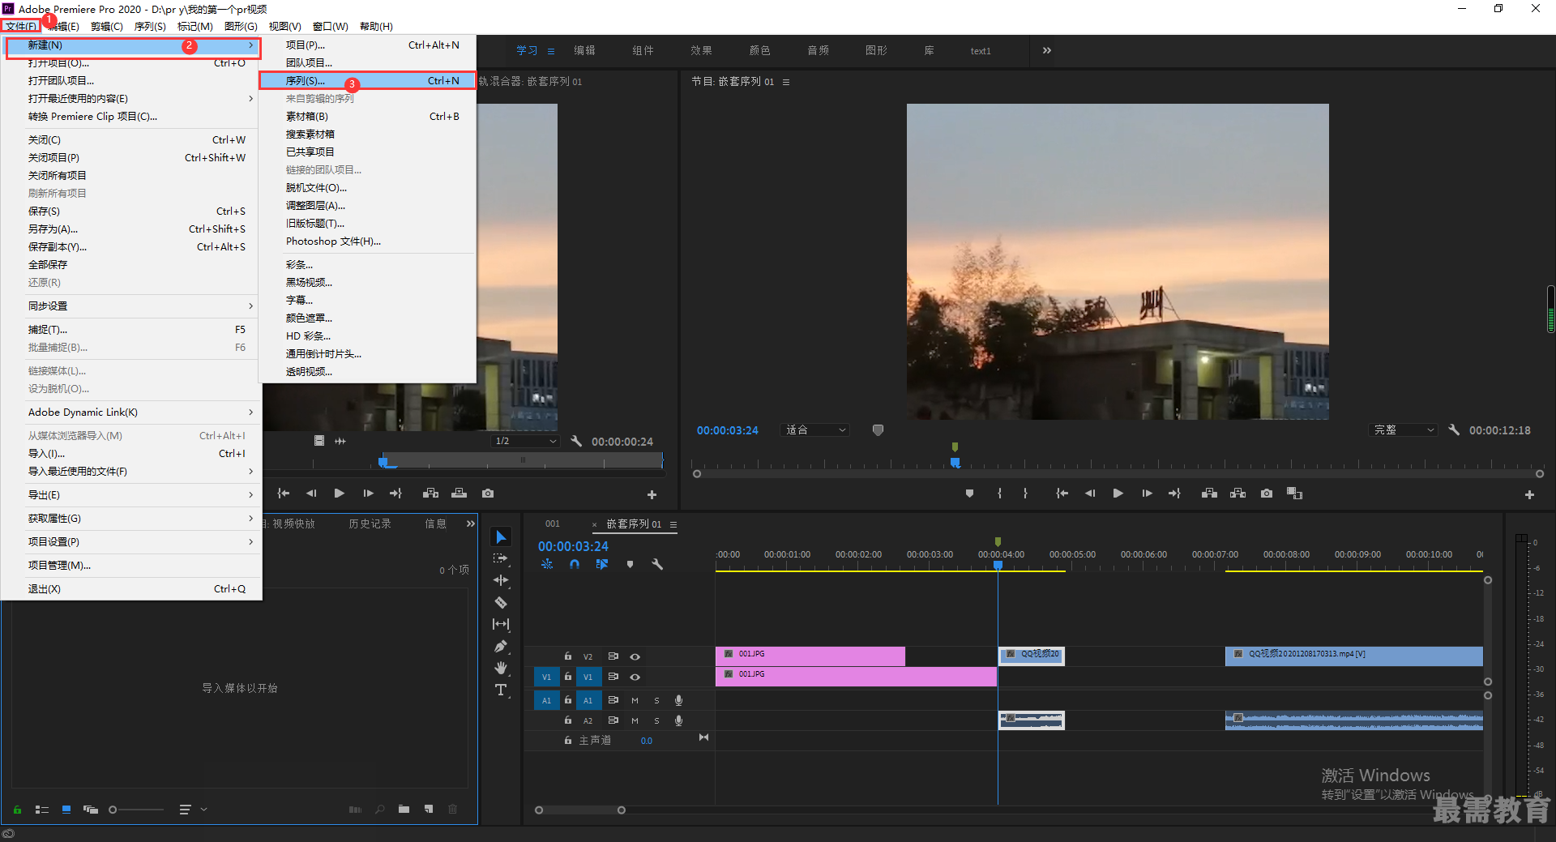Image resolution: width=1556 pixels, height=842 pixels.
Task: Select the Hand tool
Action: point(501,668)
